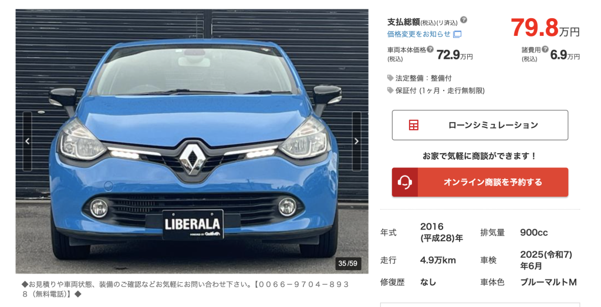Click the headset icon on red reservation button

click(x=405, y=182)
